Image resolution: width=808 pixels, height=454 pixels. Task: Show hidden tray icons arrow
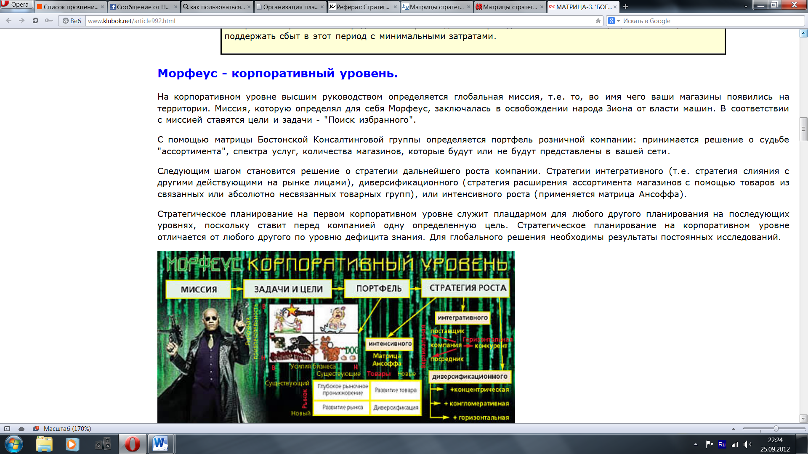pyautogui.click(x=696, y=444)
